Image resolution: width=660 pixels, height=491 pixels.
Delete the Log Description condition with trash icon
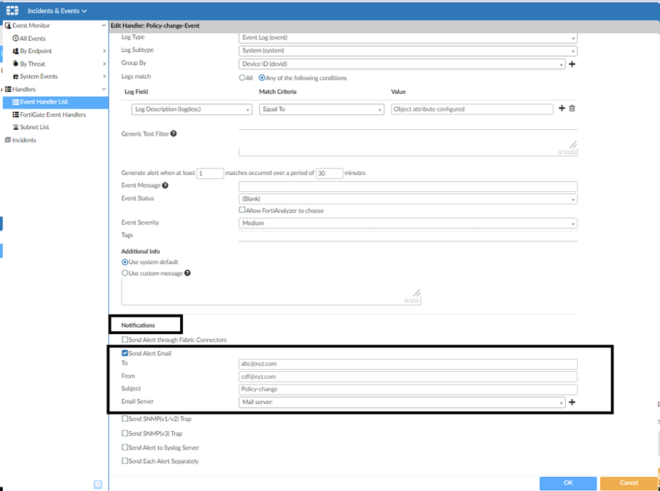pos(572,109)
